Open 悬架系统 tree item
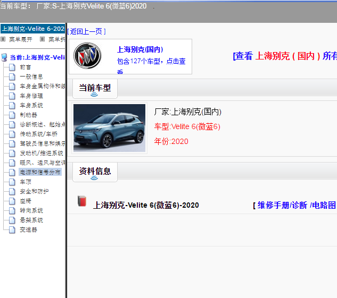This screenshot has width=337, height=298. pos(31,220)
